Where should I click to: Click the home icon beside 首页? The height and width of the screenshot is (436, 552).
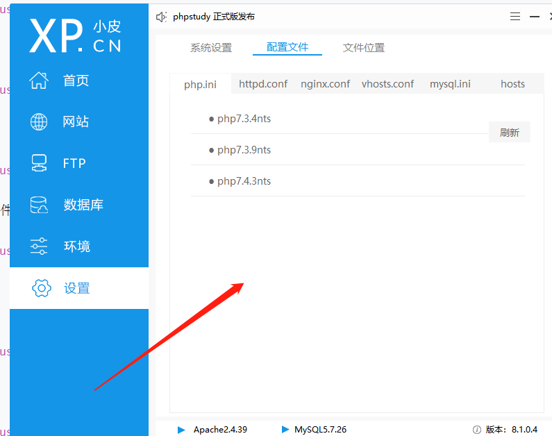pos(39,81)
